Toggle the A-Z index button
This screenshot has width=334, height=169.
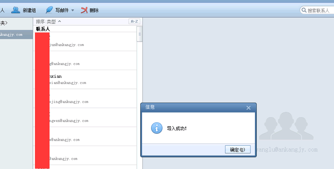pos(134,22)
